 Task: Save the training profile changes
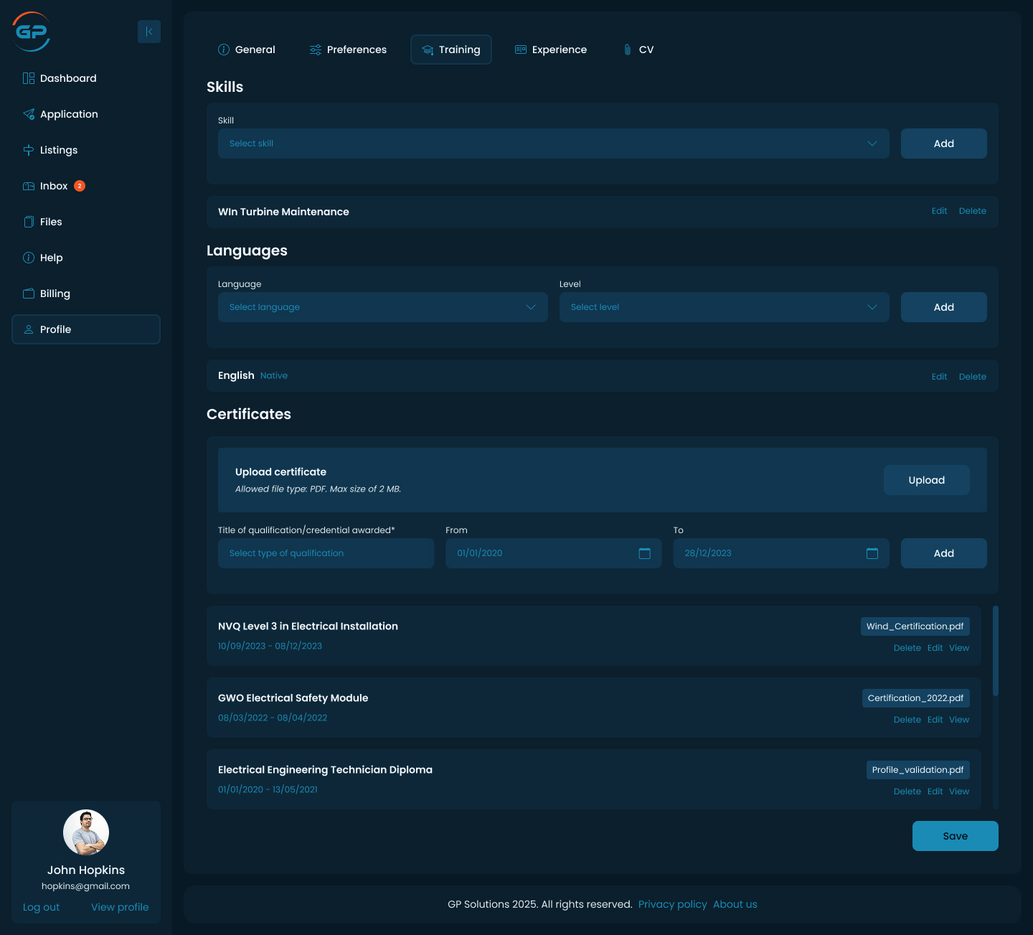(x=955, y=836)
